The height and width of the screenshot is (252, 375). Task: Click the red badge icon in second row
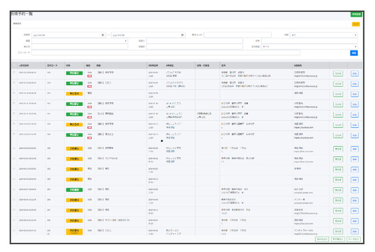tap(90, 85)
